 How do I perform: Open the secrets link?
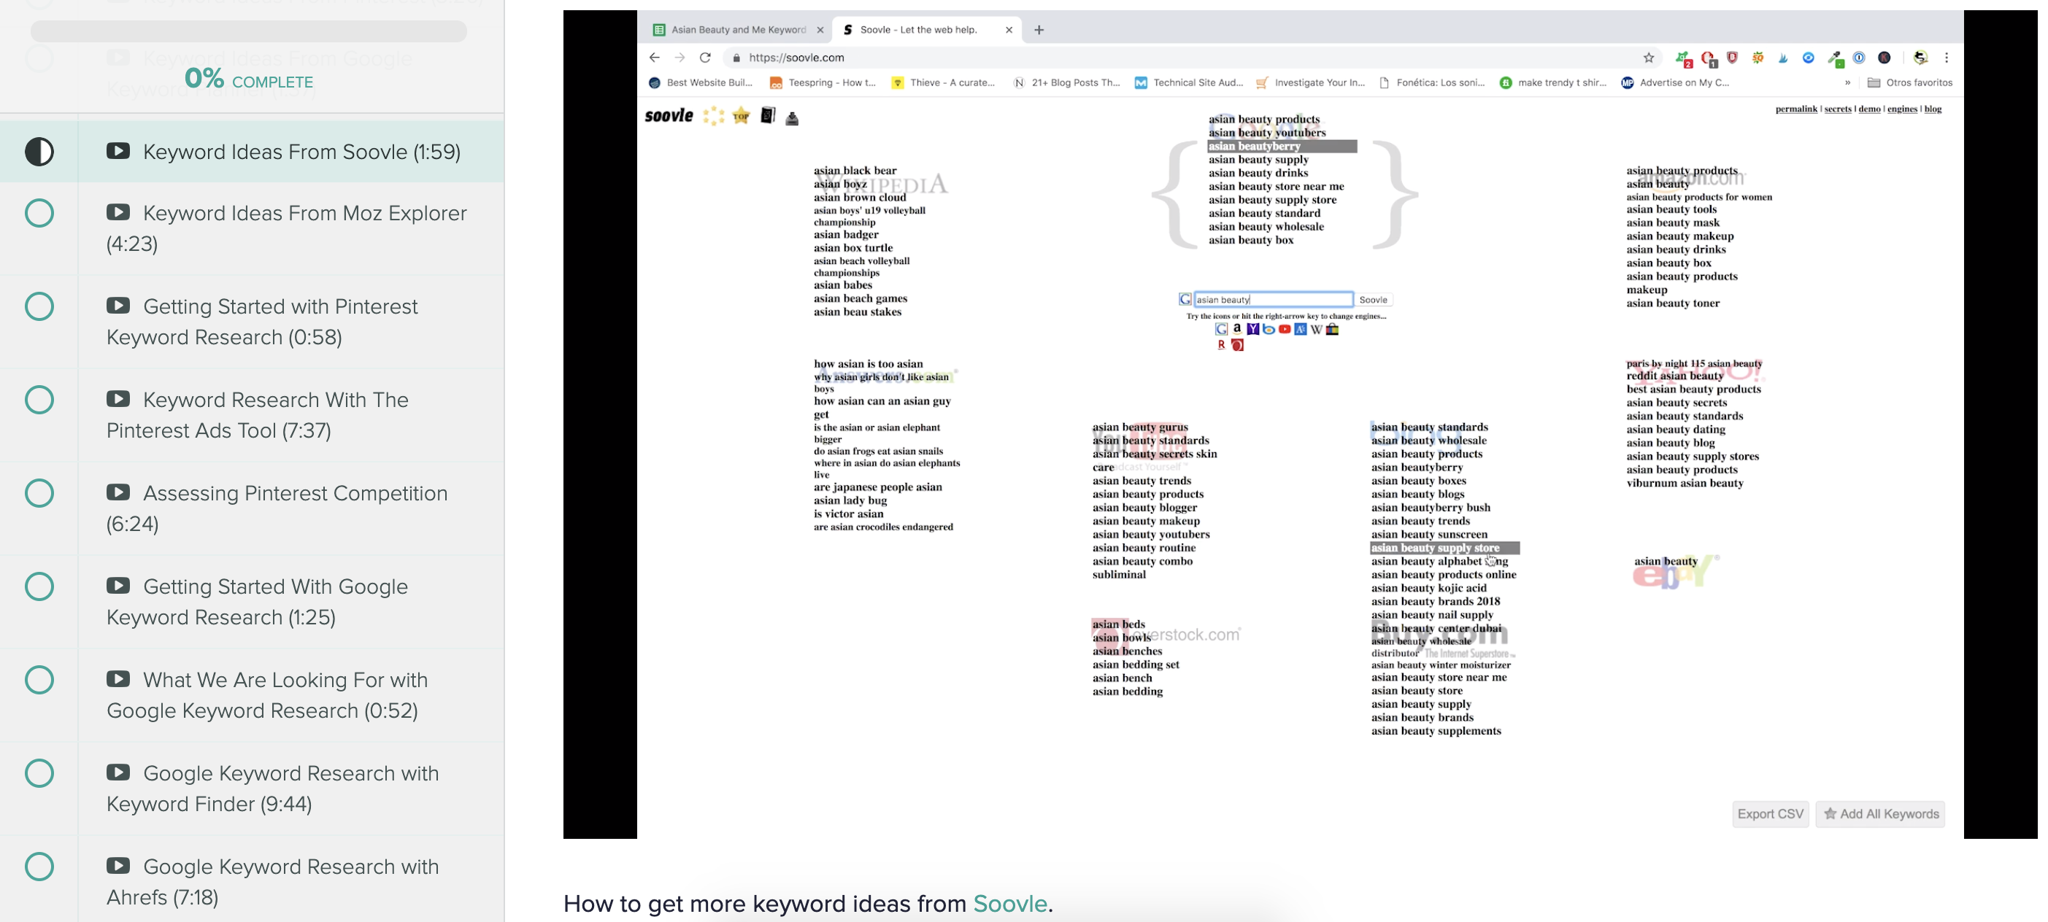(1837, 109)
